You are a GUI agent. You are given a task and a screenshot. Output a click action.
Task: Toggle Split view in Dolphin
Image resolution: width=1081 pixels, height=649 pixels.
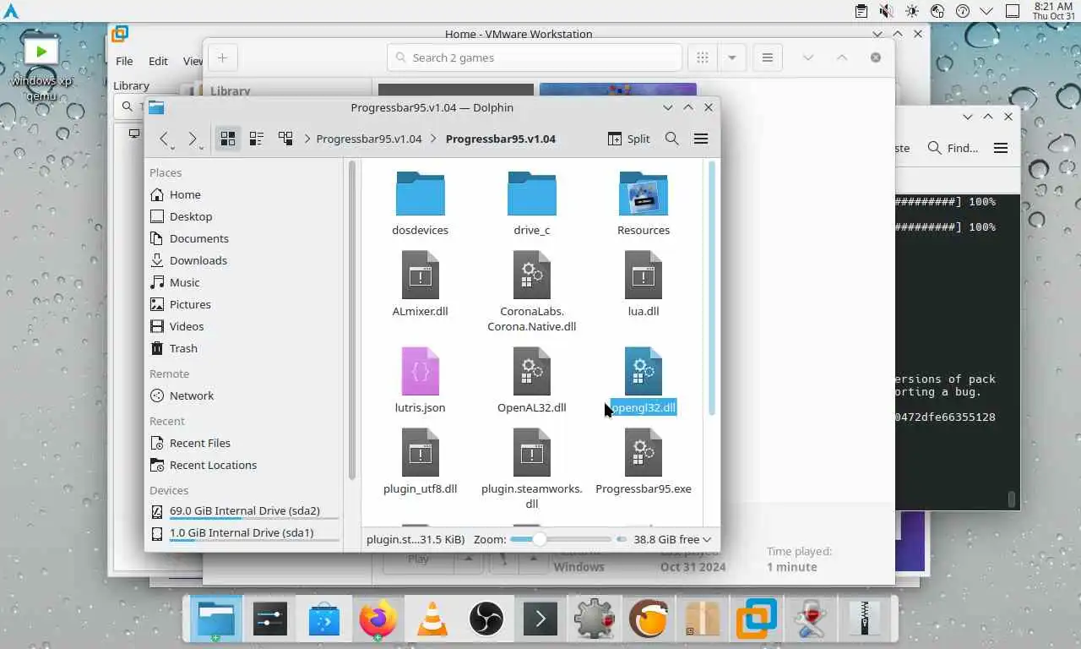click(x=629, y=139)
